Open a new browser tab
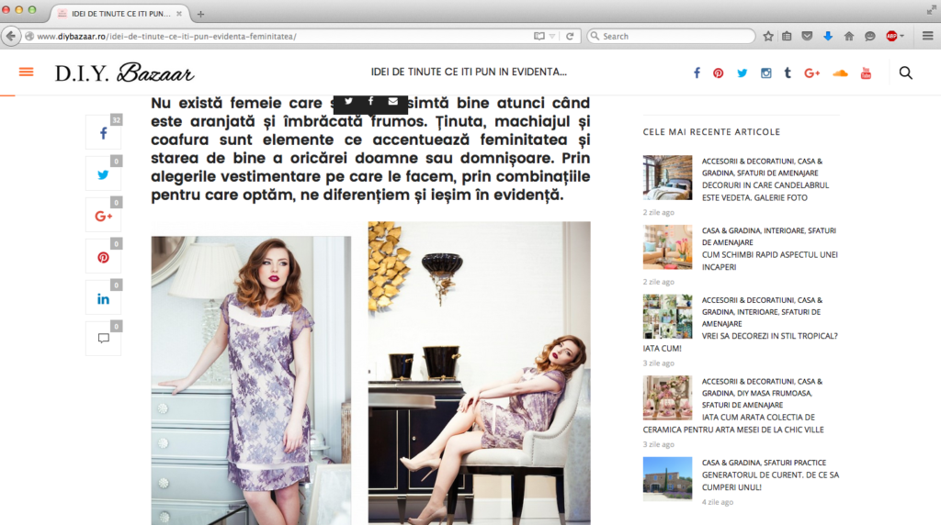This screenshot has width=941, height=525. coord(200,14)
